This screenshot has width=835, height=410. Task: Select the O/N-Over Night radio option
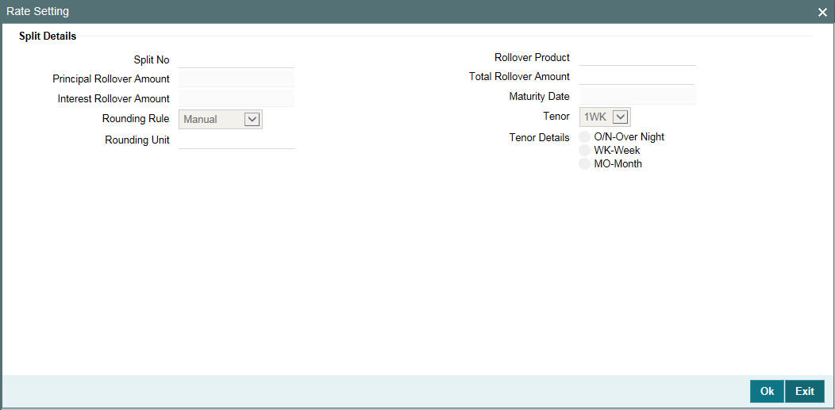585,136
